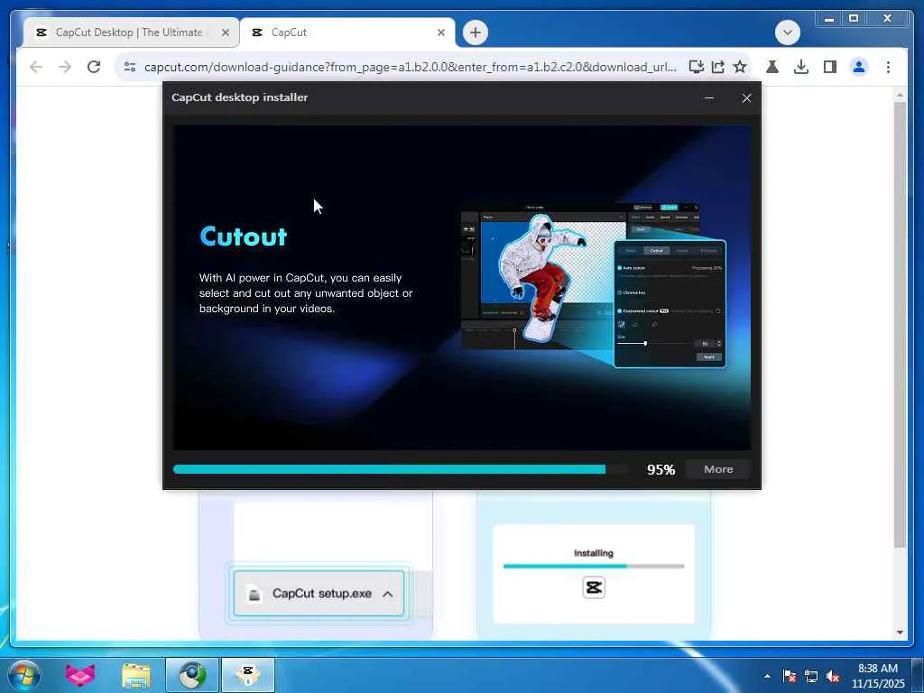Image resolution: width=924 pixels, height=693 pixels.
Task: Open the Windows Start menu
Action: tap(24, 675)
